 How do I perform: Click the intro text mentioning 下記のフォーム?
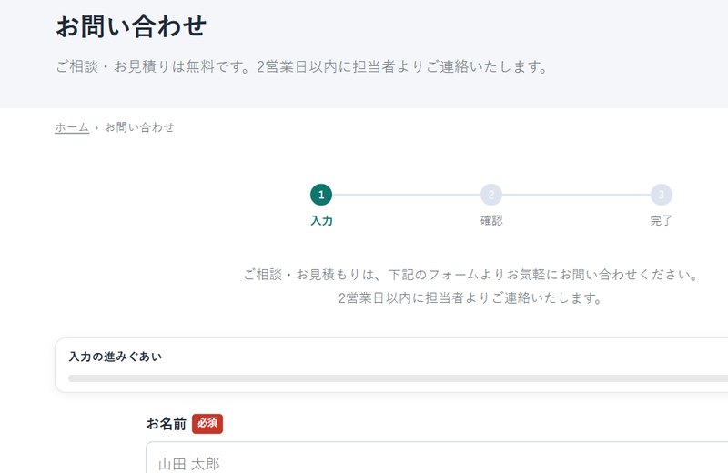470,275
